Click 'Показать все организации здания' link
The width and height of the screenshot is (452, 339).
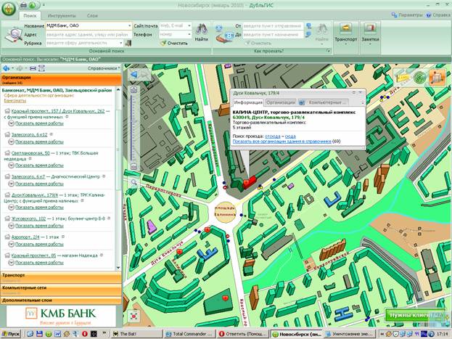pos(282,141)
